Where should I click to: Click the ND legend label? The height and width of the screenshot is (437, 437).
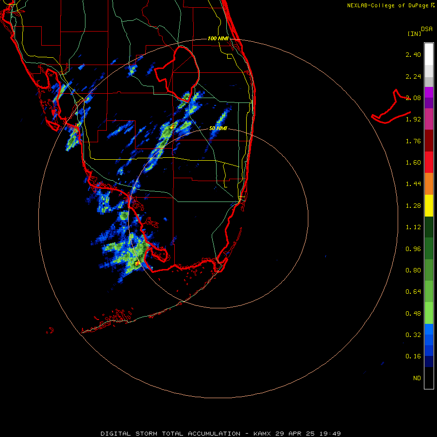(417, 378)
